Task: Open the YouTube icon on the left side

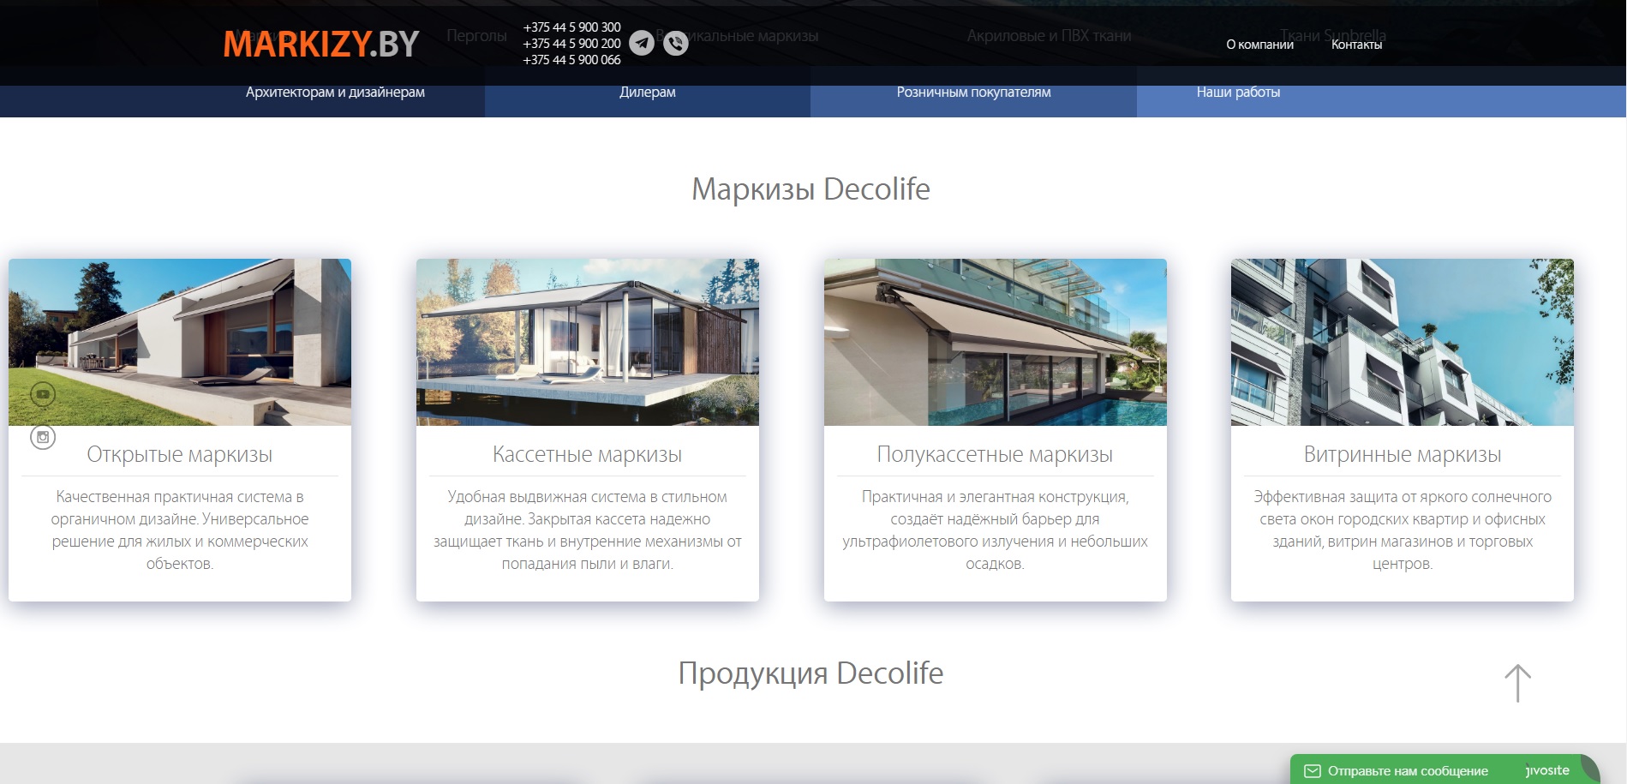Action: [x=43, y=394]
